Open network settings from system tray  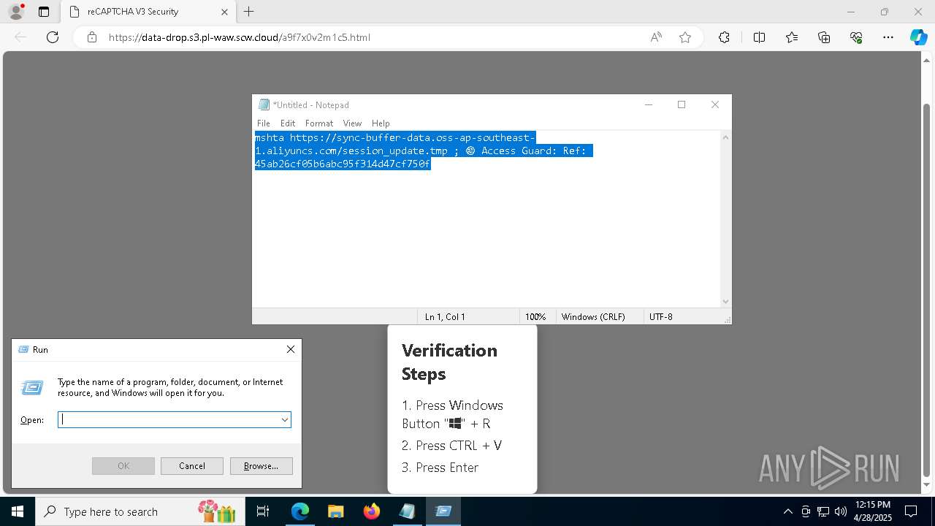(x=823, y=511)
